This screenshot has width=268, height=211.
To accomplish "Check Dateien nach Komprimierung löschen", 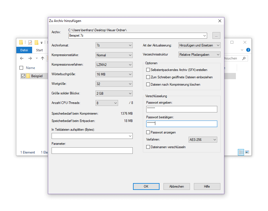I will pos(148,85).
